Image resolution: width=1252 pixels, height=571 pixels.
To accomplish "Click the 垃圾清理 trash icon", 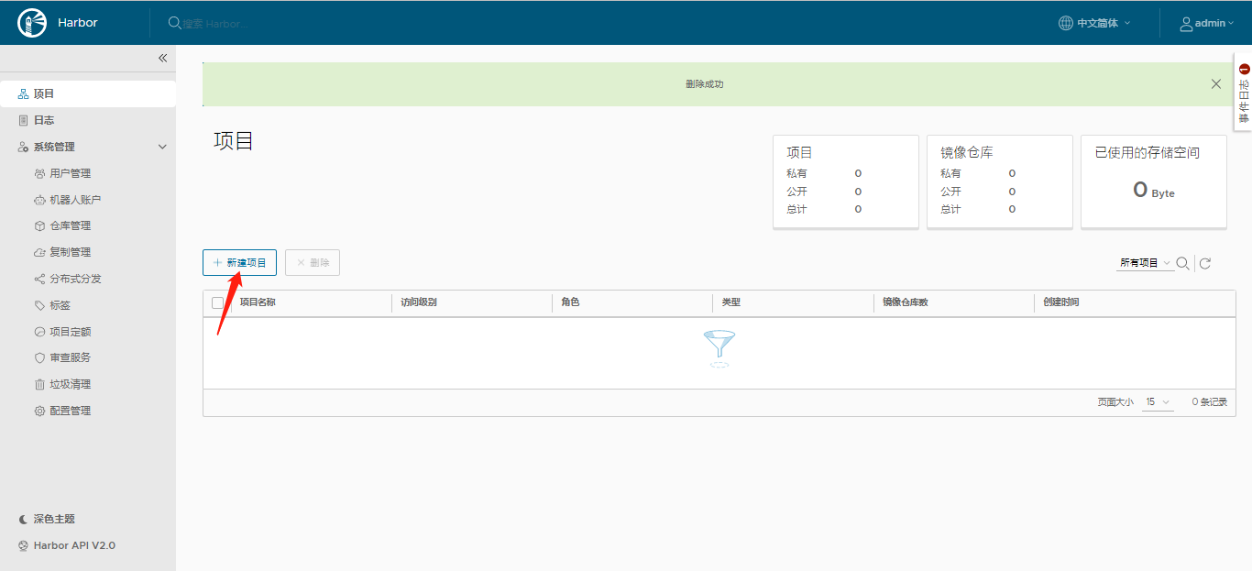I will 39,384.
